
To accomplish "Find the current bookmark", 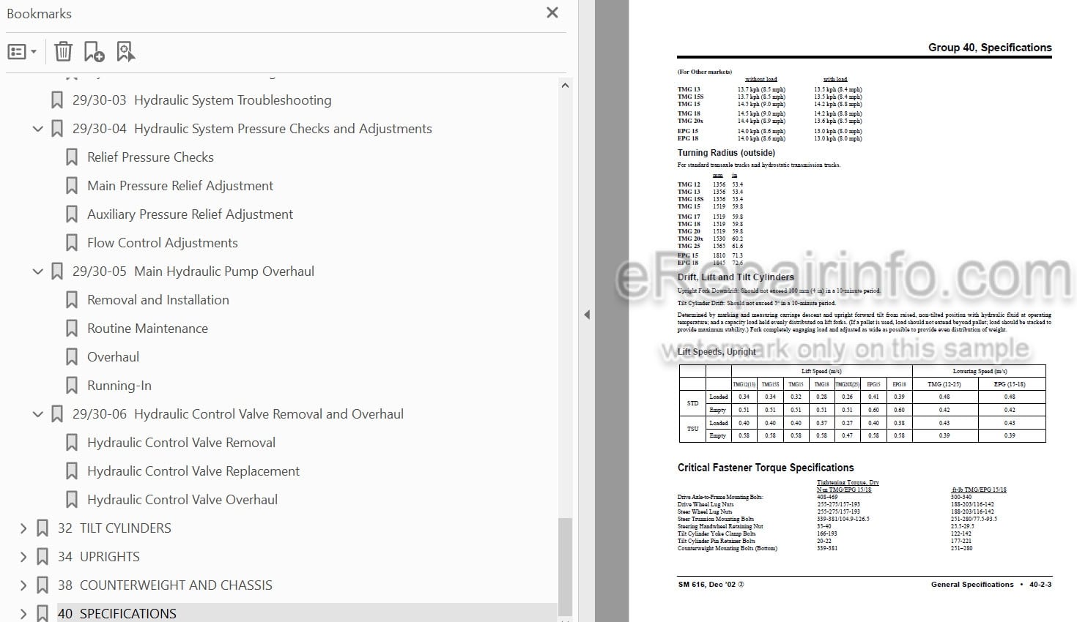I will [x=125, y=52].
